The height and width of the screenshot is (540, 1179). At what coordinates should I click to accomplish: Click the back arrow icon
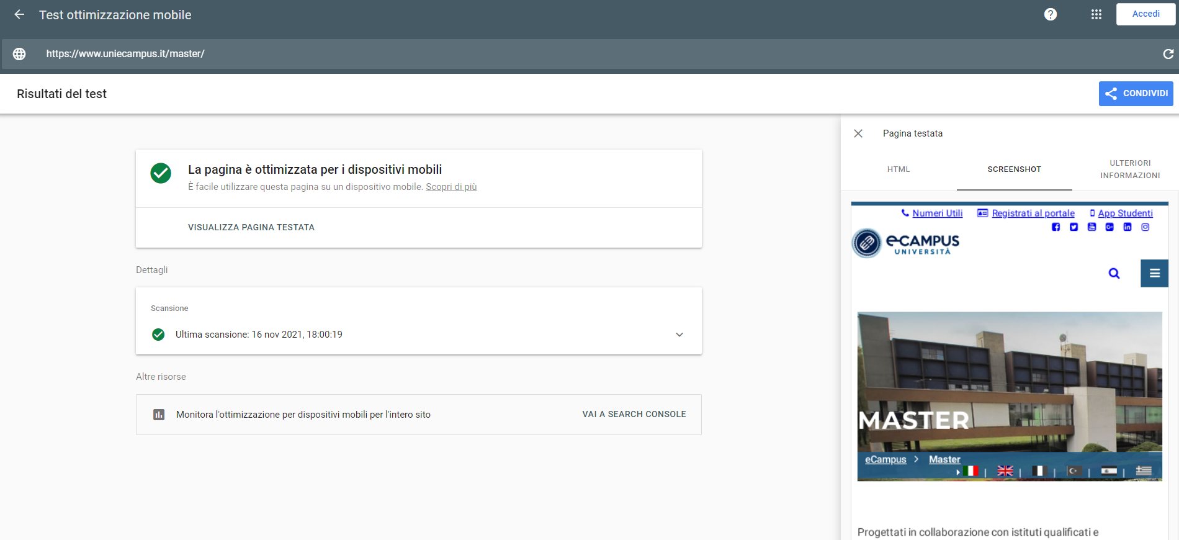coord(19,14)
